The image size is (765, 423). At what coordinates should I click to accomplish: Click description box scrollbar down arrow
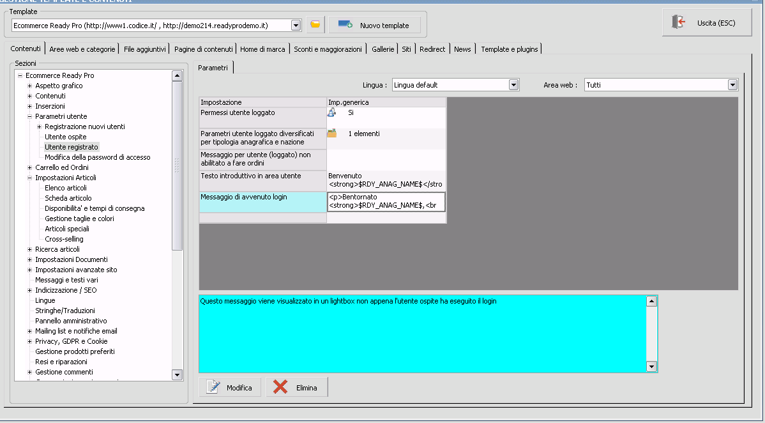651,366
